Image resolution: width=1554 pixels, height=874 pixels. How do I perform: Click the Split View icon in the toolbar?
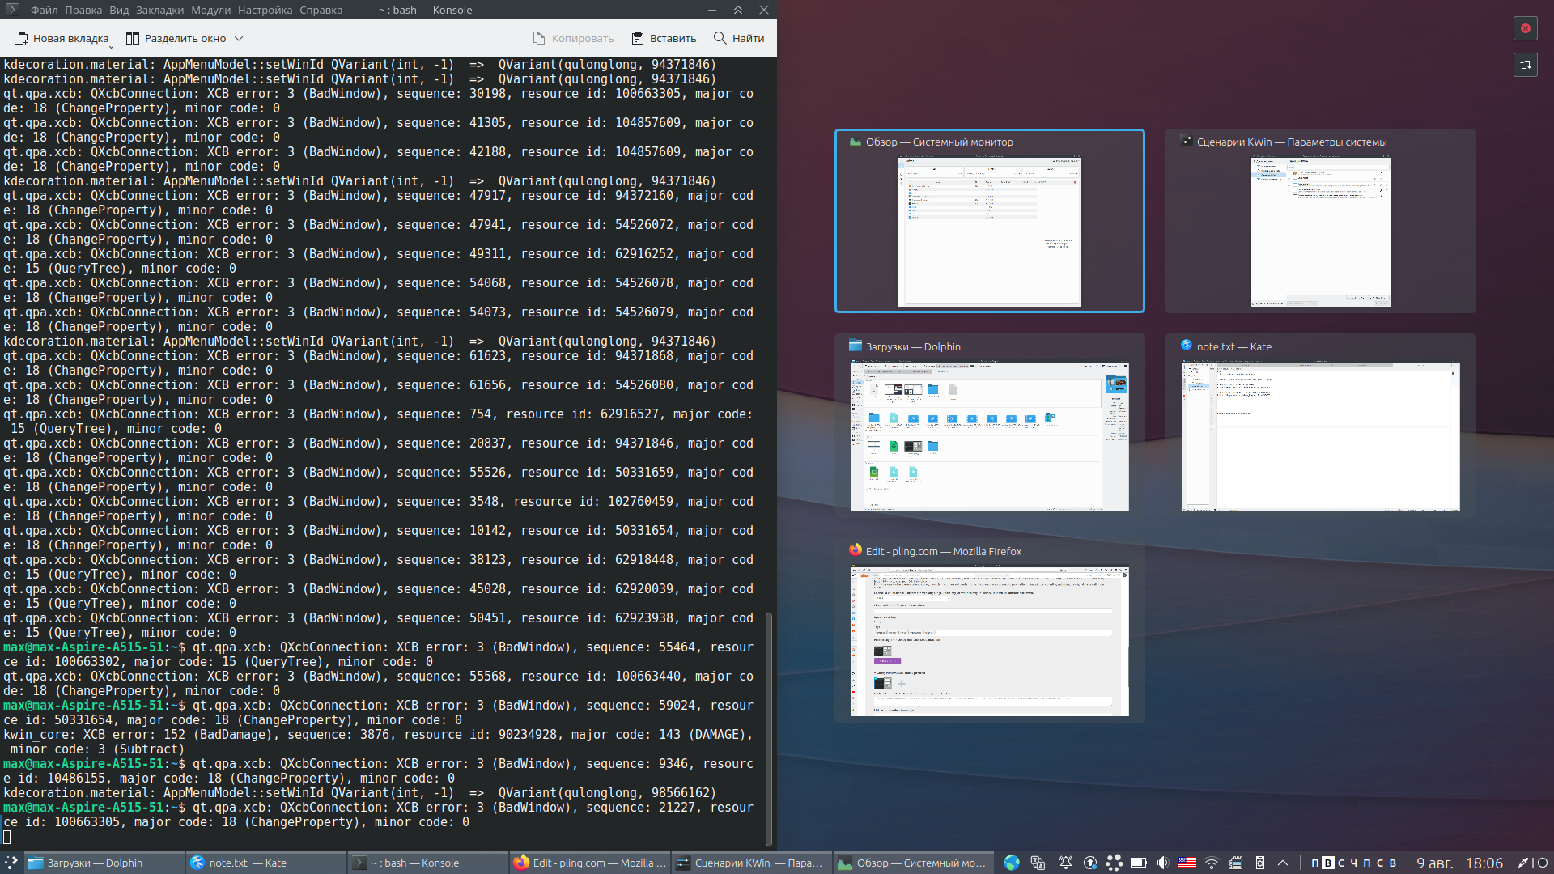(133, 38)
